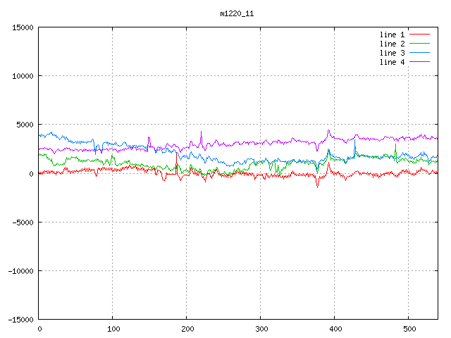Screen dimensions: 451x338
Task: Click the purple line 4 legend sample
Action: (419, 62)
